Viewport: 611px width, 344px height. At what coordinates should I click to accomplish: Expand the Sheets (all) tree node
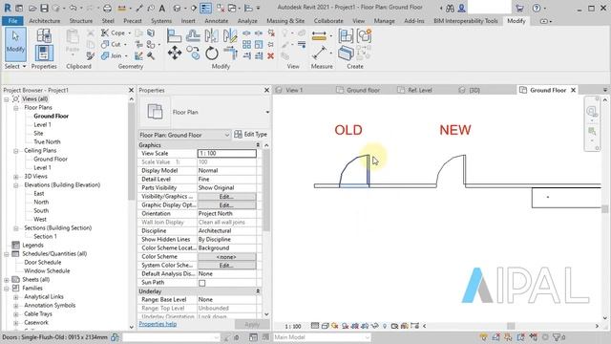(x=7, y=280)
